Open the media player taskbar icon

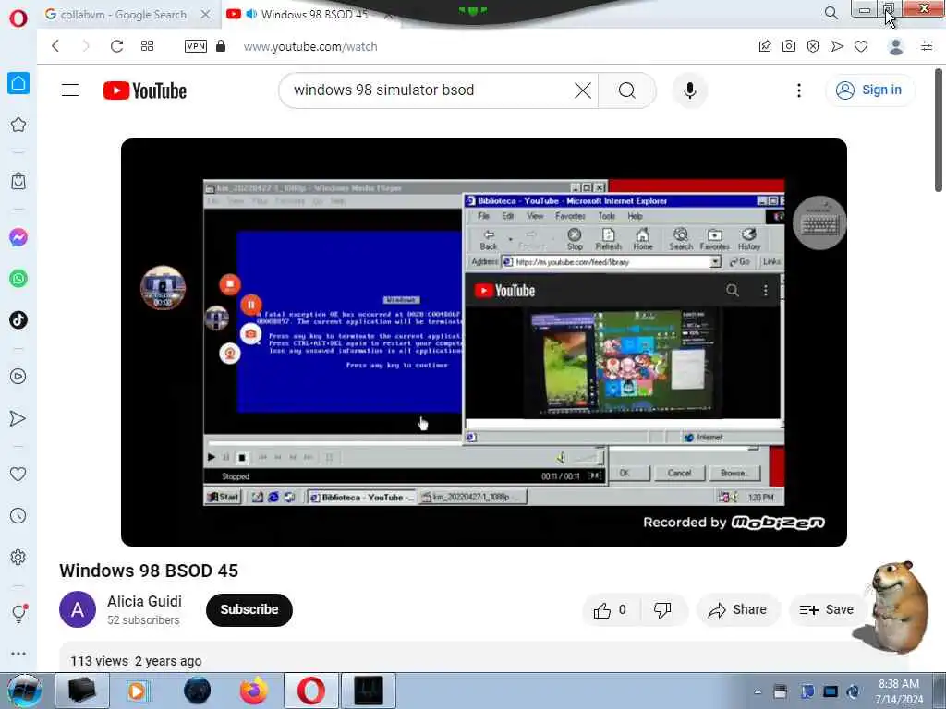(139, 691)
